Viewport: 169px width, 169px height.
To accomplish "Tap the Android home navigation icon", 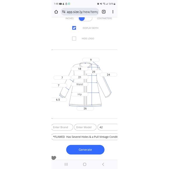I will (x=85, y=164).
